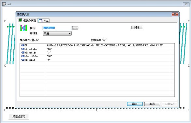The height and width of the screenshot is (123, 191).
Task: Click the "0" value for nTimeFmt
Action: coord(49,60)
